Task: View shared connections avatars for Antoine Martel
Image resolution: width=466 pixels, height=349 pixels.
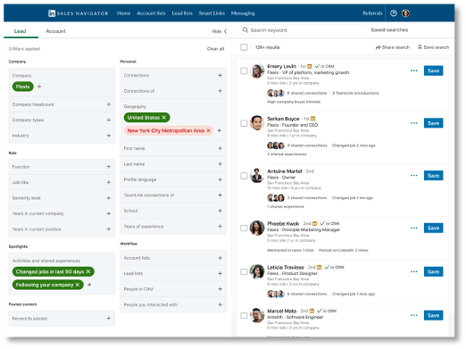Action: (276, 198)
